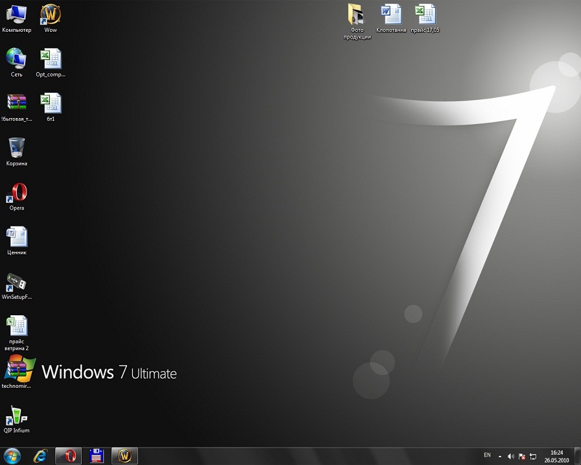Image resolution: width=581 pixels, height=465 pixels.
Task: Select the !бытовая_т WinRAR archive icon
Action: [x=16, y=108]
